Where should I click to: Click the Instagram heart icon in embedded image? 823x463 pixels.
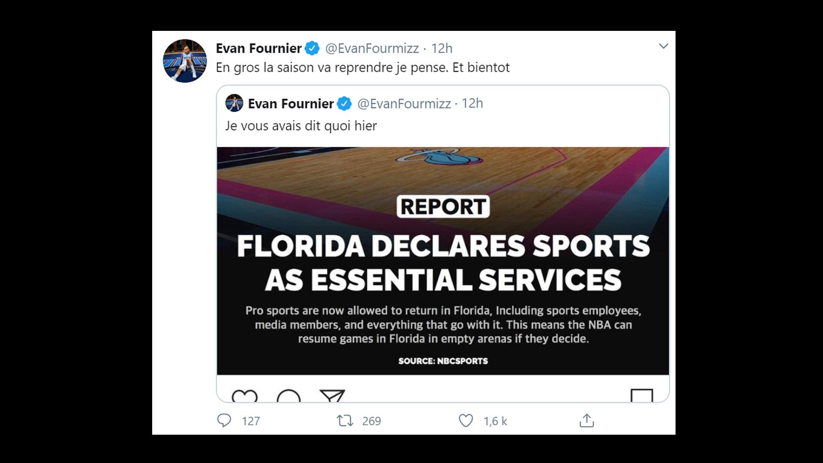pyautogui.click(x=245, y=396)
